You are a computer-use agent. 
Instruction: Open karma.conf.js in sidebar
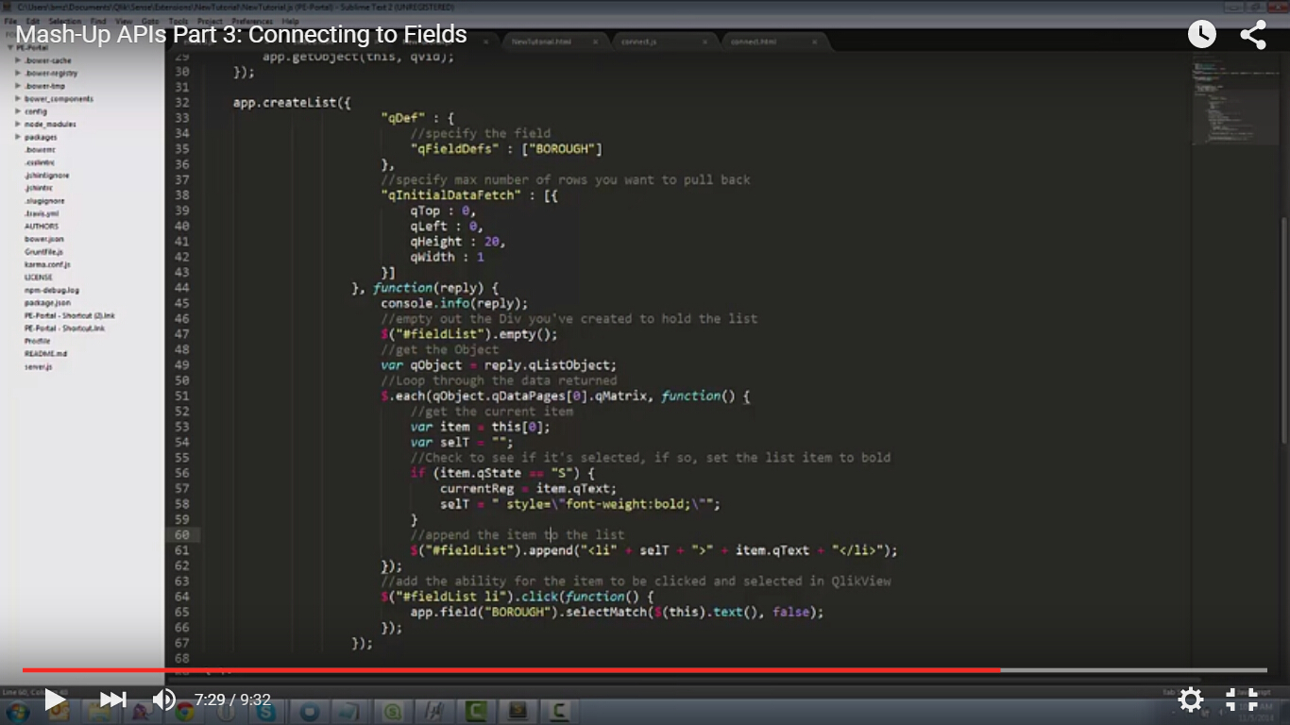pos(47,264)
